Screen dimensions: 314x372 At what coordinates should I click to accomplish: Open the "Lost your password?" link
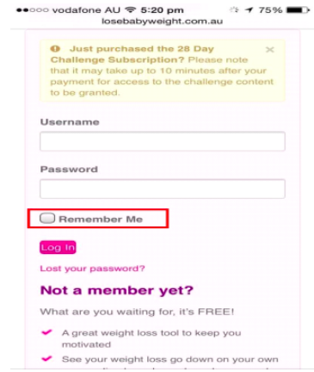pyautogui.click(x=92, y=269)
